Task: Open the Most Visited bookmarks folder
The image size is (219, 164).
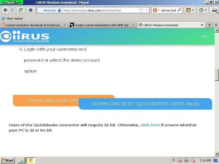Action: point(12,19)
